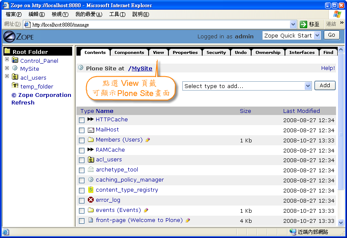The image size is (347, 238).
Task: Click the vertical scrollbar thumb of contents frame
Action: pyautogui.click(x=341, y=122)
